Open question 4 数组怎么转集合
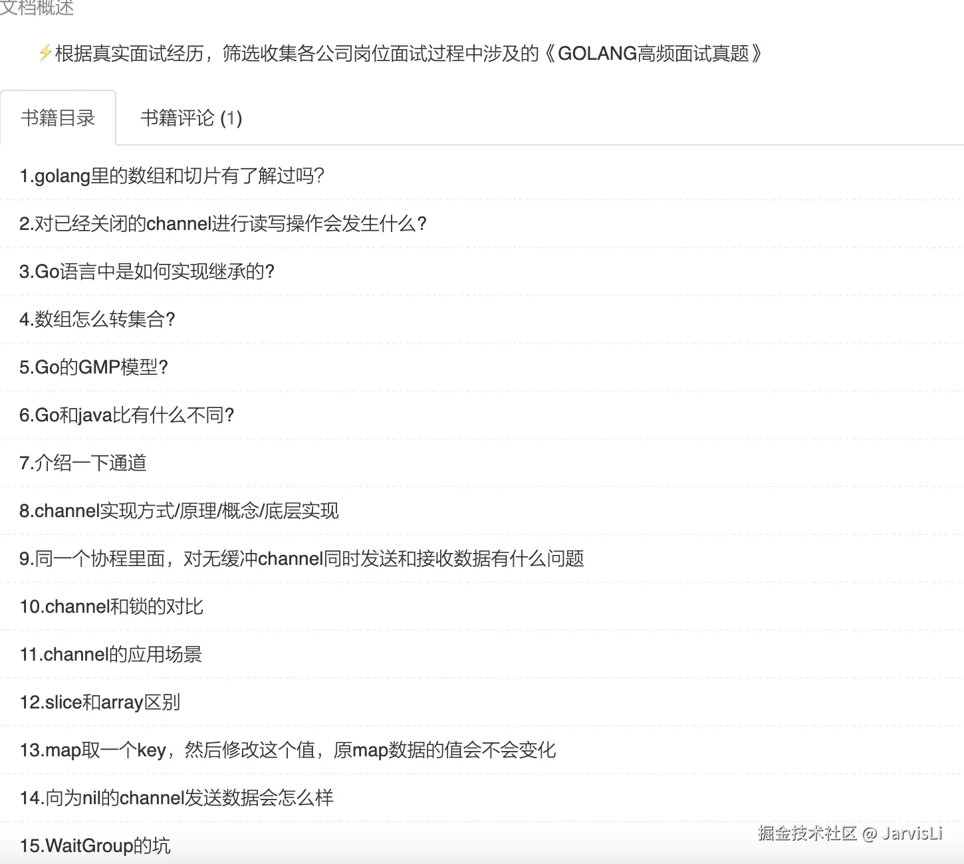The width and height of the screenshot is (964, 864). [98, 320]
